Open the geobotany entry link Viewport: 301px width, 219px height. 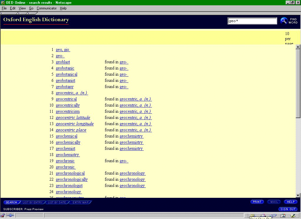65,87
